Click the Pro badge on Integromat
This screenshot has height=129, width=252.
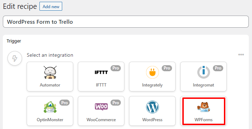tap(218, 68)
